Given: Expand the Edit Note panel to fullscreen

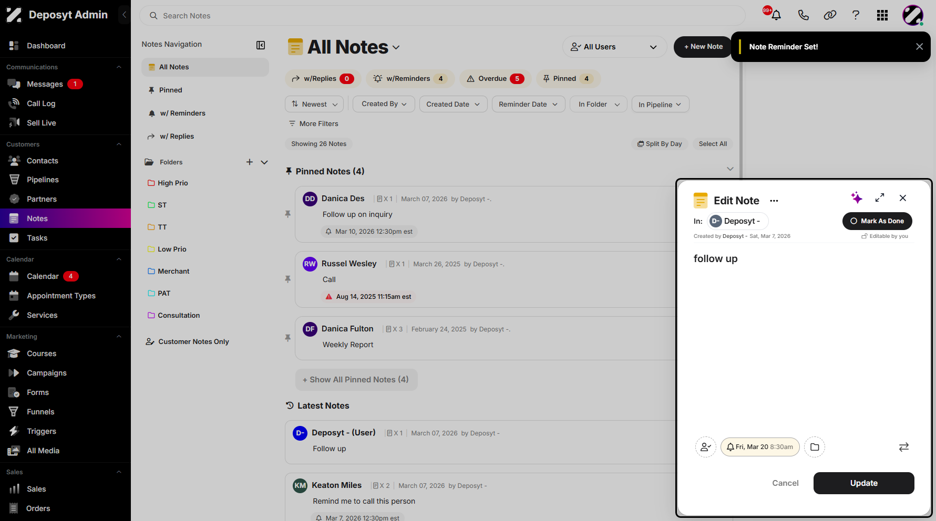Looking at the screenshot, I should pos(880,197).
